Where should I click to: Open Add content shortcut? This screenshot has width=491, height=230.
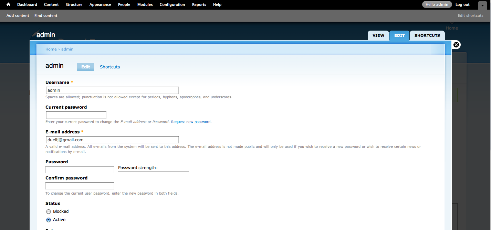point(18,15)
